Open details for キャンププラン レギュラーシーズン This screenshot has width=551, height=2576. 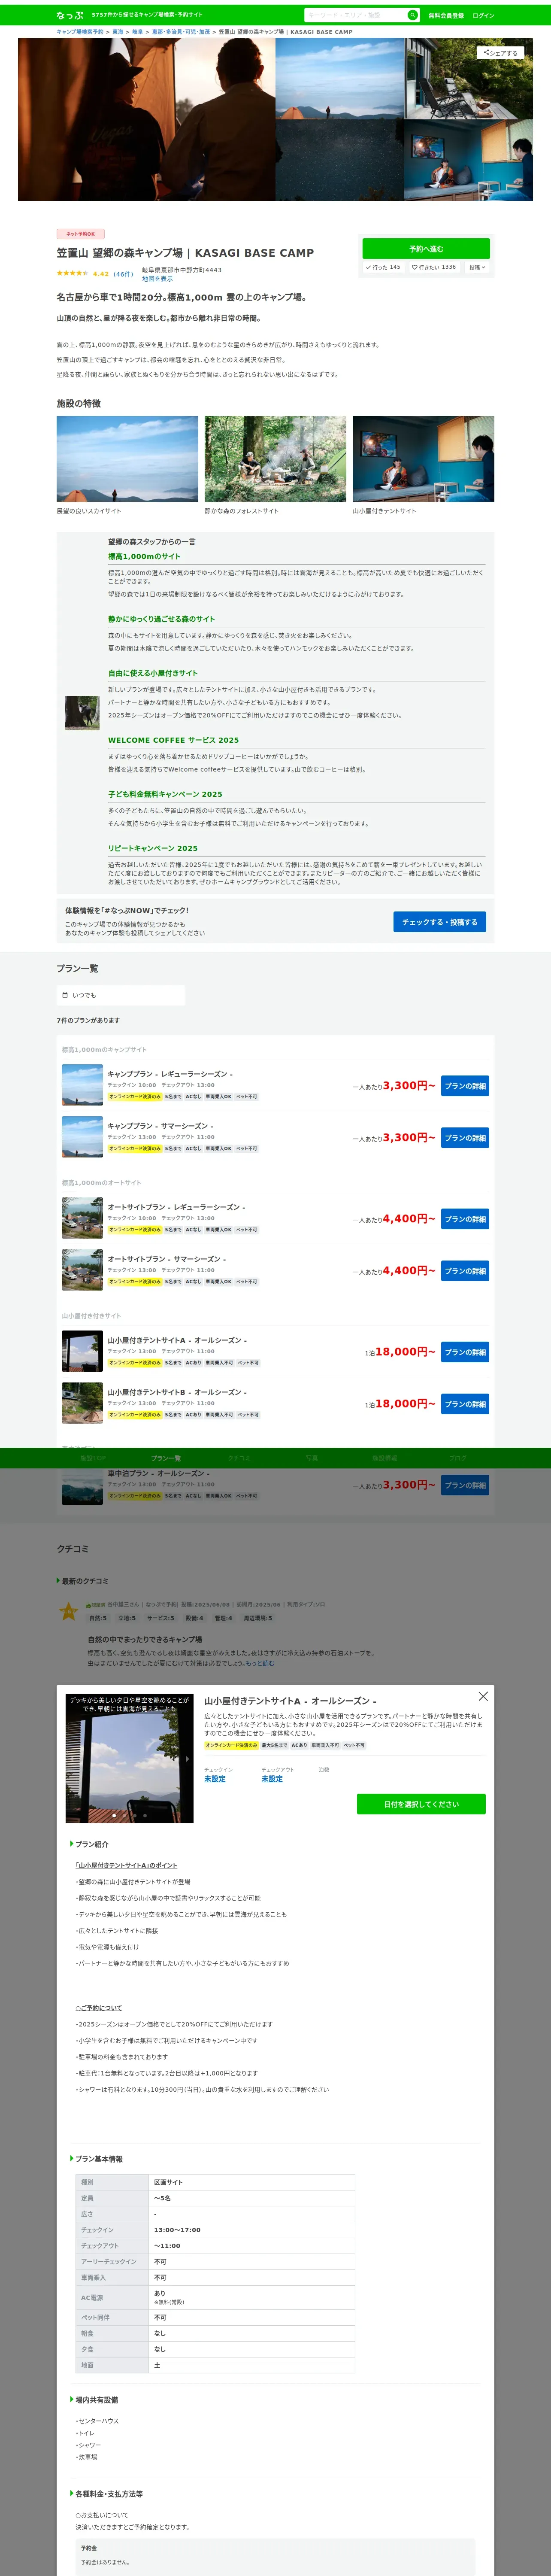coord(465,1086)
